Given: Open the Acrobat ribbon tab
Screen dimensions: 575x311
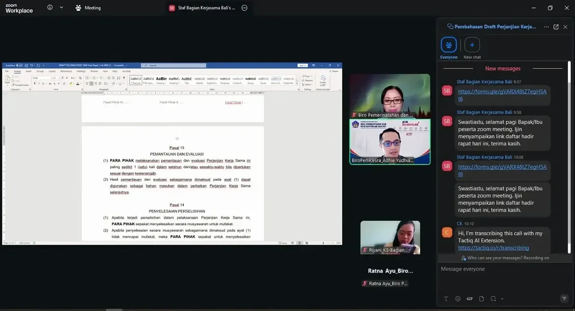Looking at the screenshot, I should click(x=126, y=71).
